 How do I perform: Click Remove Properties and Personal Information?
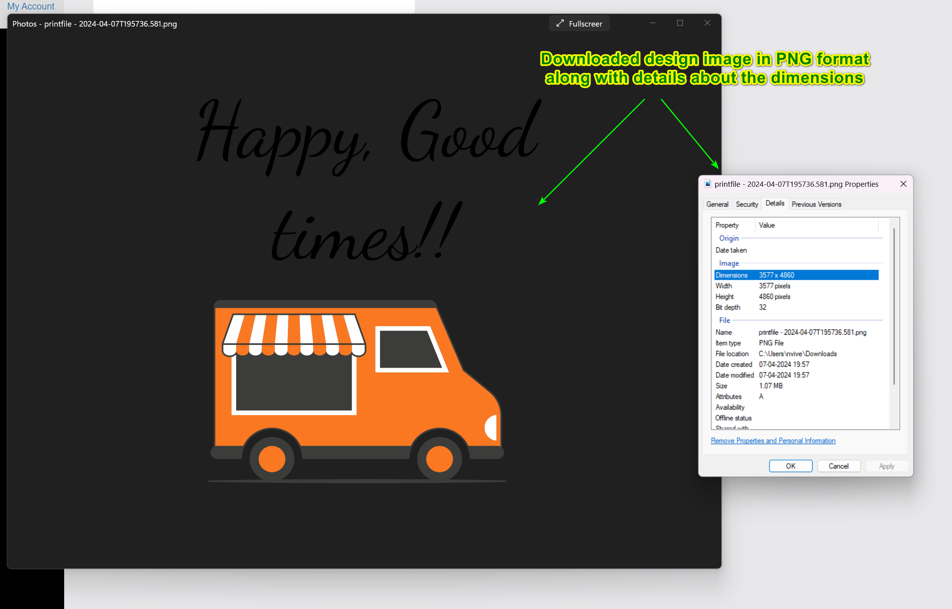pos(772,440)
